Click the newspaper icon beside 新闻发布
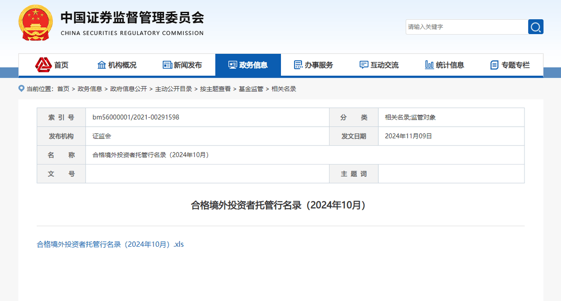This screenshot has height=301, width=561. (167, 65)
